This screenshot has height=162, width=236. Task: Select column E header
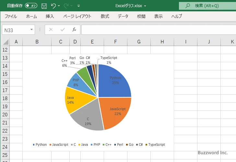[x=92, y=42]
